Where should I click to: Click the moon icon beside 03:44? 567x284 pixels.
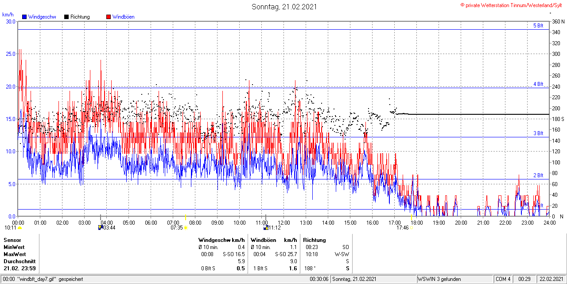(101, 227)
